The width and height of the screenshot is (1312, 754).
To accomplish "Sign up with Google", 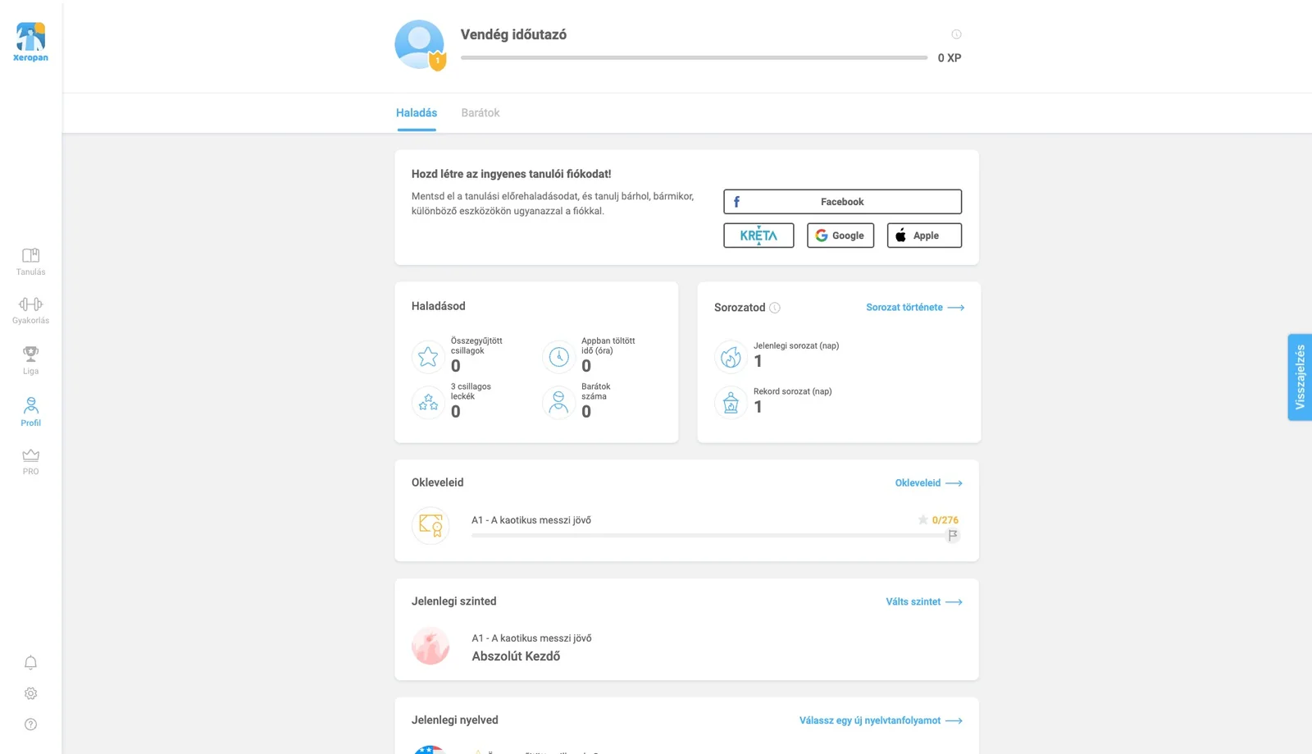I will click(840, 235).
